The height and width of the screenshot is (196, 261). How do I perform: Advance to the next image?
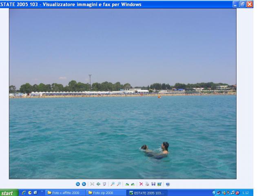pyautogui.click(x=84, y=184)
